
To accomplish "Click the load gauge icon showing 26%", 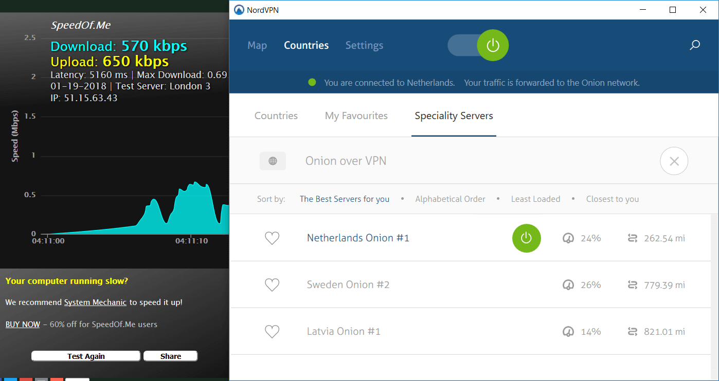I will (x=568, y=285).
